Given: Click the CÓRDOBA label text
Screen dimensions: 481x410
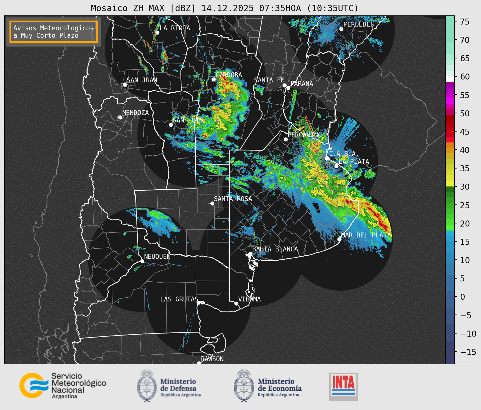Looking at the screenshot, I should click(x=229, y=75).
